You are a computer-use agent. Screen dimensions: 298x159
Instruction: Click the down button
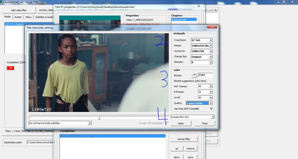[177, 157]
